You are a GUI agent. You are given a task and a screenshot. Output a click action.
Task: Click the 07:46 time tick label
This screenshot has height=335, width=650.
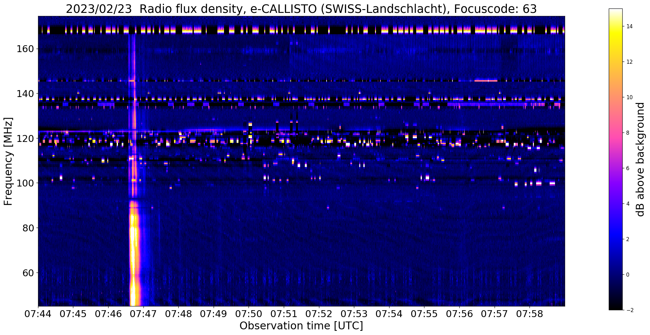[109, 314]
